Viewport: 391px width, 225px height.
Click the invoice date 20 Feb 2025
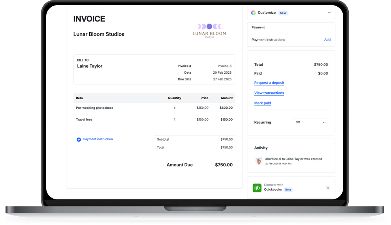222,73
